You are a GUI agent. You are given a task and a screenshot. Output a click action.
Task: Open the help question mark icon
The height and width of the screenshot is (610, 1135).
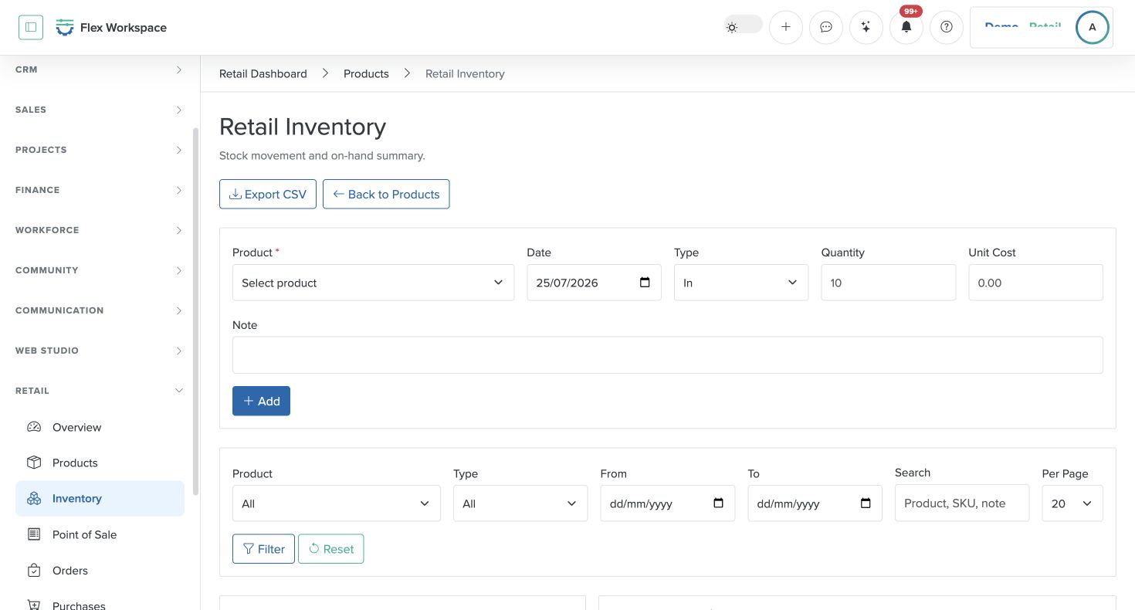947,27
